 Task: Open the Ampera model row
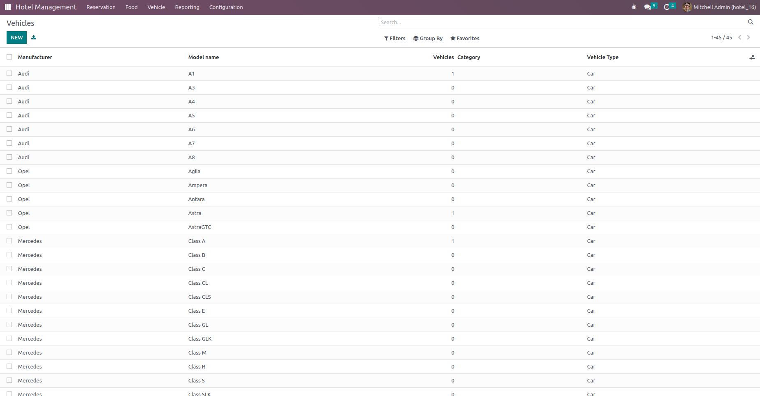(380, 185)
